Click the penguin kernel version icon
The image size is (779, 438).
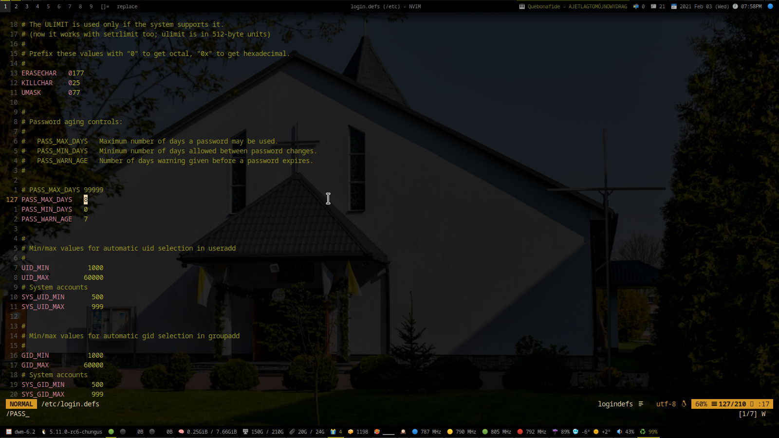[44, 432]
